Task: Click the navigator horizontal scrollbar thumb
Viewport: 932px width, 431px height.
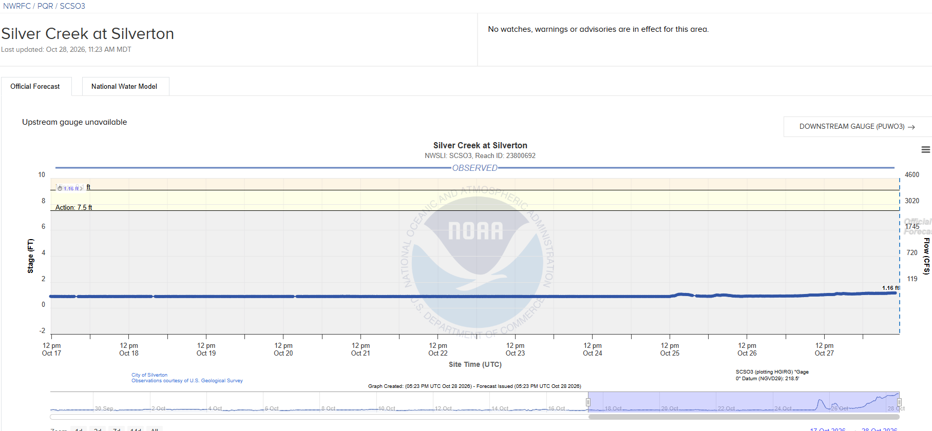Action: (x=744, y=417)
